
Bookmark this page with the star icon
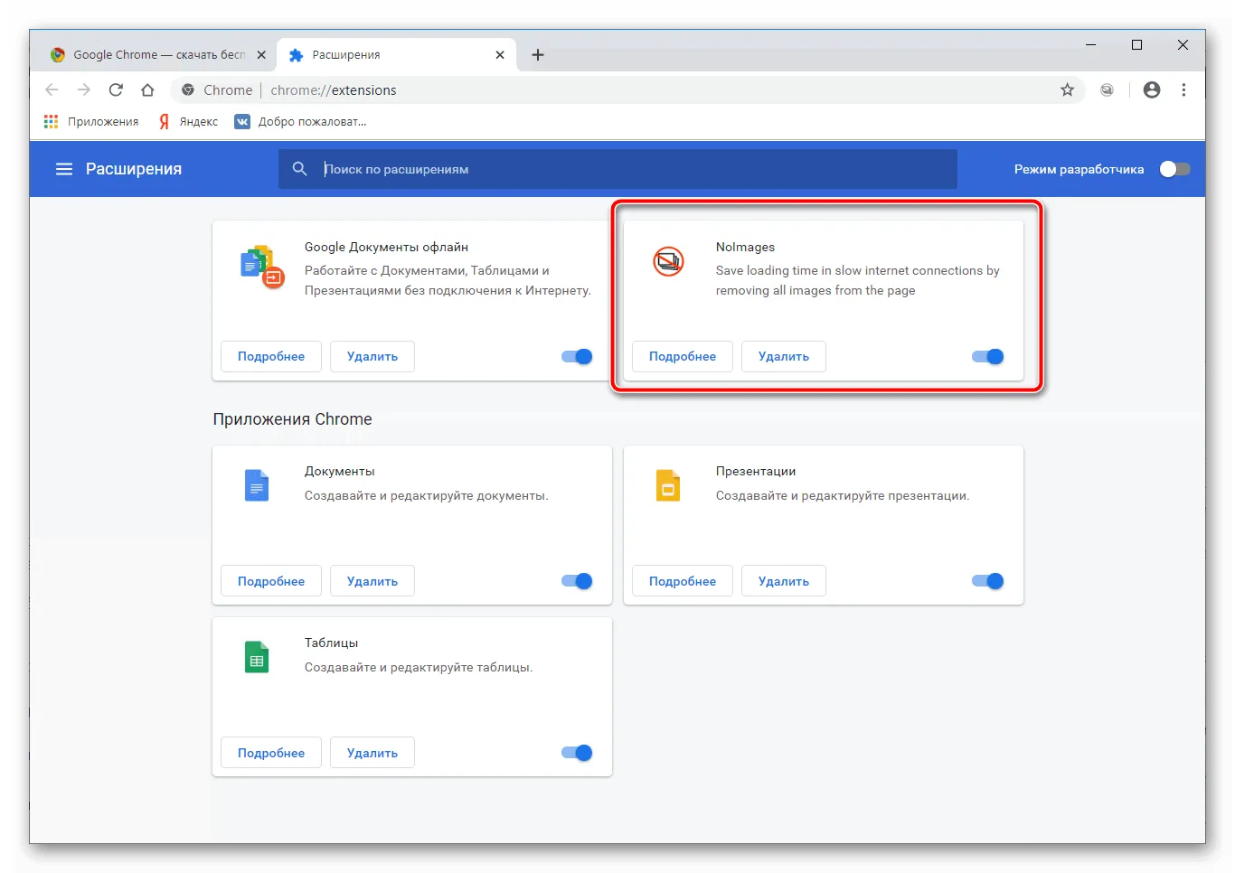[x=1068, y=90]
